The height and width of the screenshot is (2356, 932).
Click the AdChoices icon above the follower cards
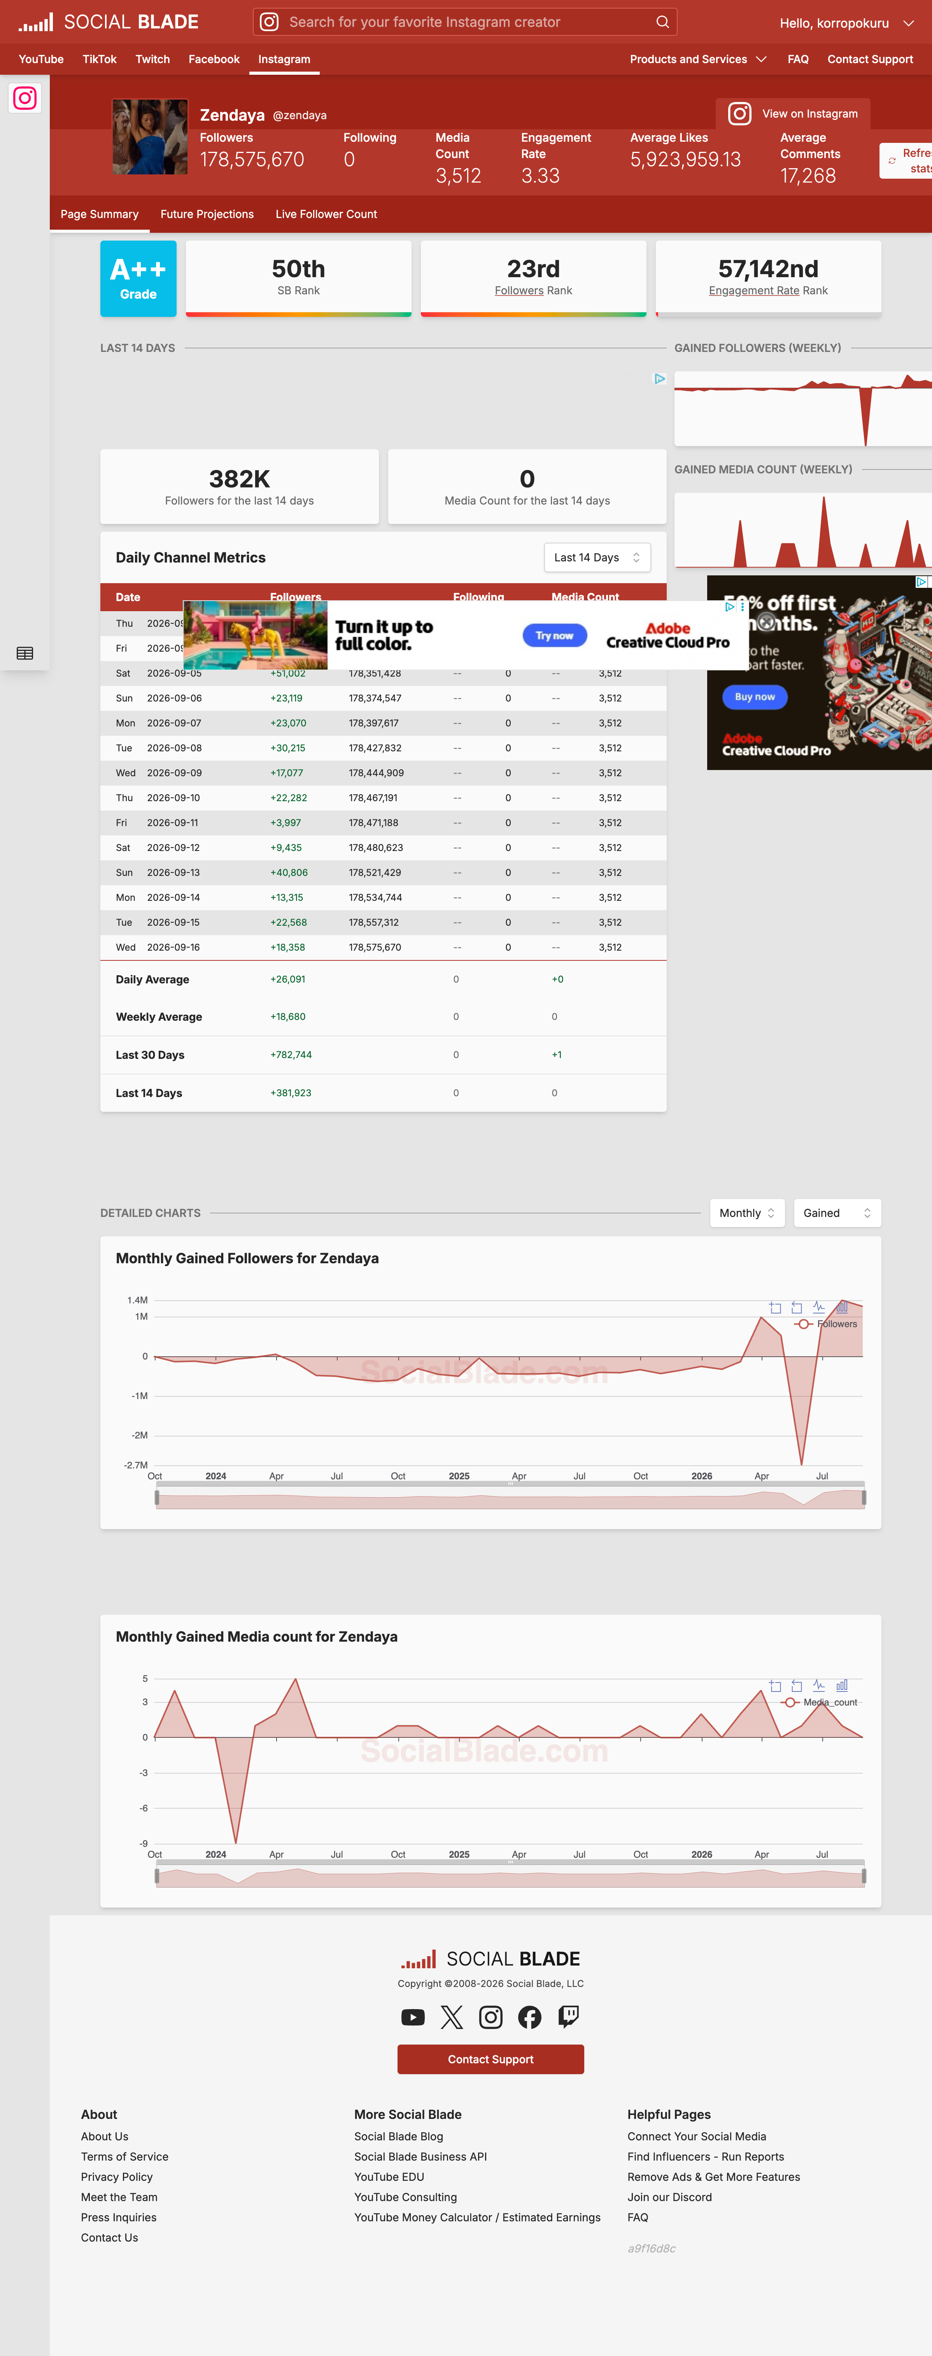click(x=660, y=379)
